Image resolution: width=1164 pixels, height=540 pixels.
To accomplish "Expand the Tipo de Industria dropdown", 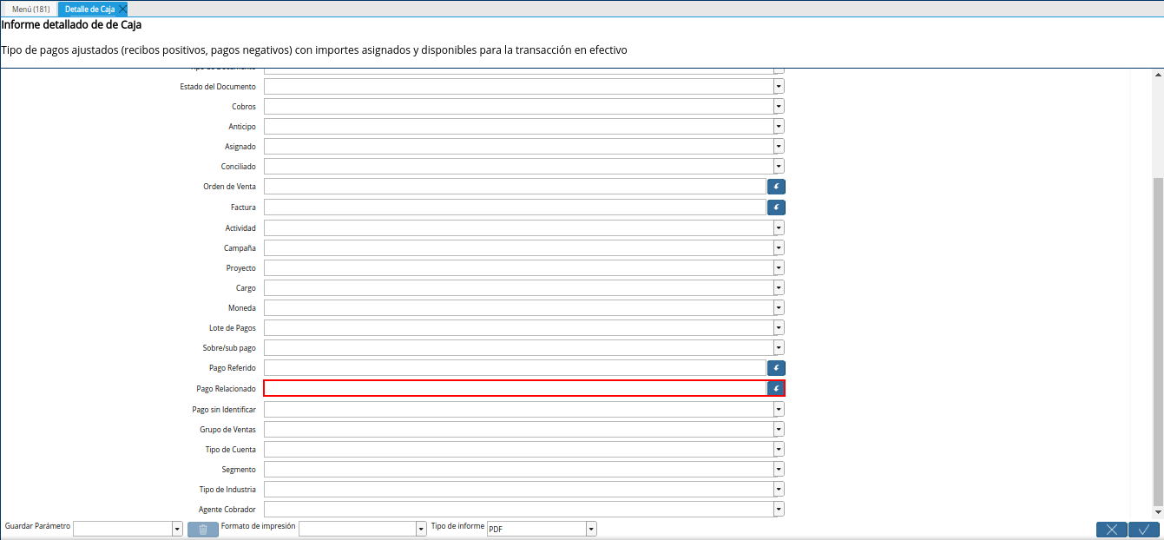I will coord(779,489).
